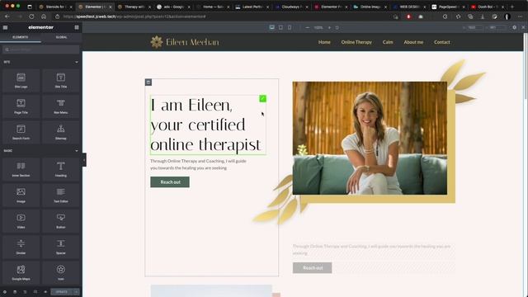
Task: Switch to mobile responsive view
Action: pos(290,27)
